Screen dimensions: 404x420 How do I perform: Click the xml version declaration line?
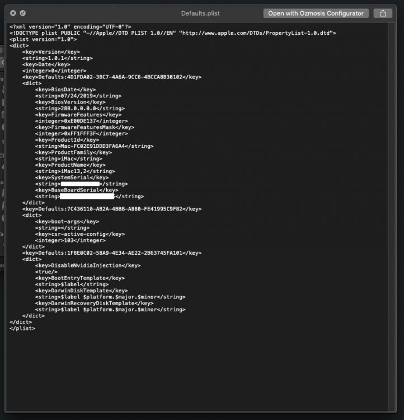(x=71, y=27)
